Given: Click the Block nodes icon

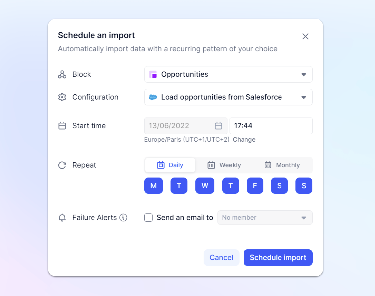Looking at the screenshot, I should pyautogui.click(x=62, y=74).
